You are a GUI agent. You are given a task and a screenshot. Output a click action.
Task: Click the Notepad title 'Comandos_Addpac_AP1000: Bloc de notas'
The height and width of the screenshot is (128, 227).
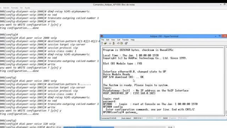click(114, 5)
